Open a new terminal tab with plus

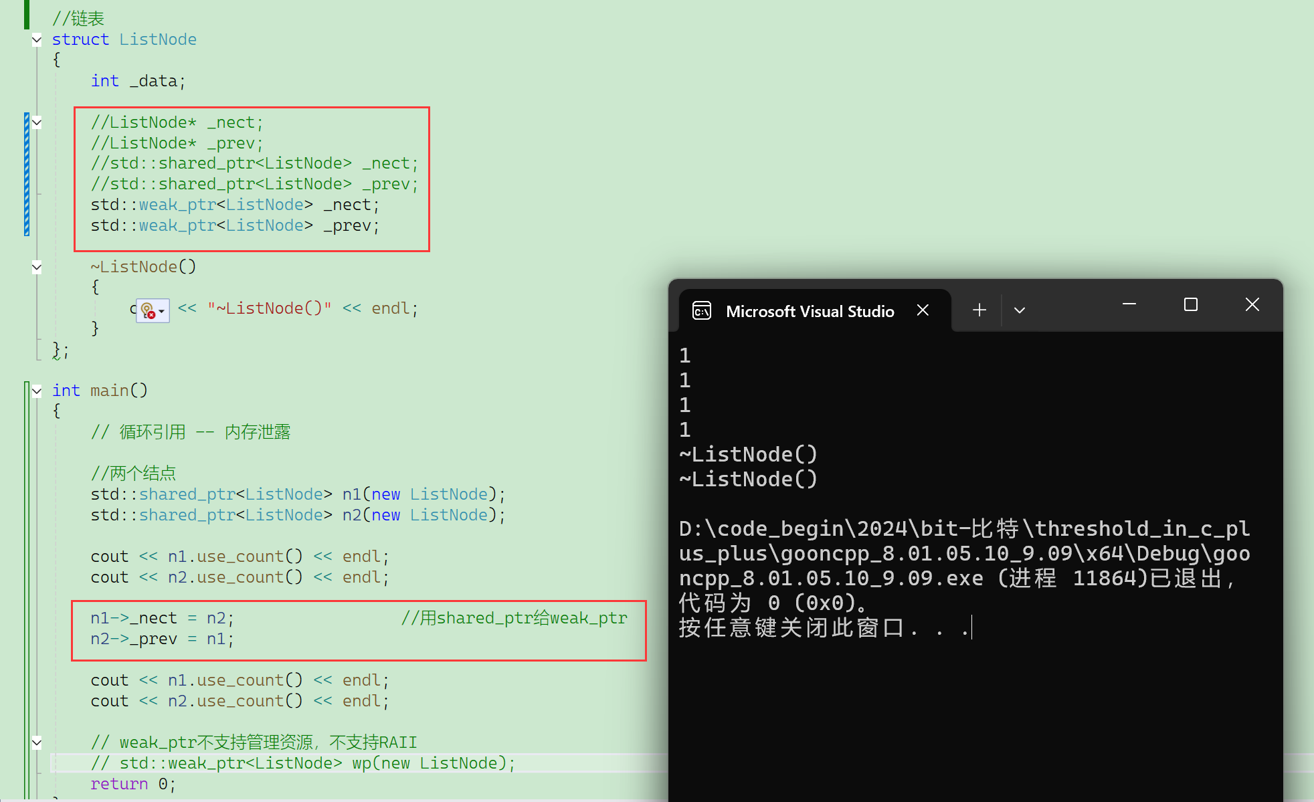point(979,310)
